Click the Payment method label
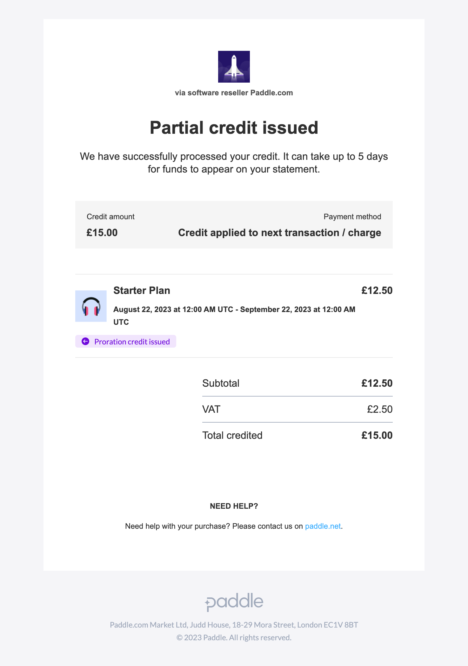The height and width of the screenshot is (666, 468). (352, 217)
